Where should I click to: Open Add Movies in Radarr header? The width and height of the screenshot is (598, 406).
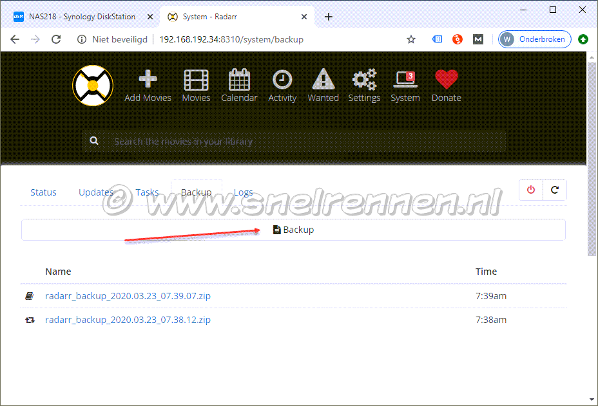click(x=148, y=86)
